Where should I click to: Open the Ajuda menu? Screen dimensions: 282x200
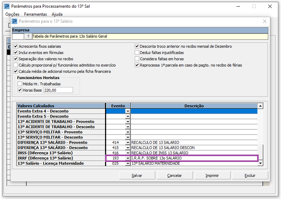click(x=57, y=14)
